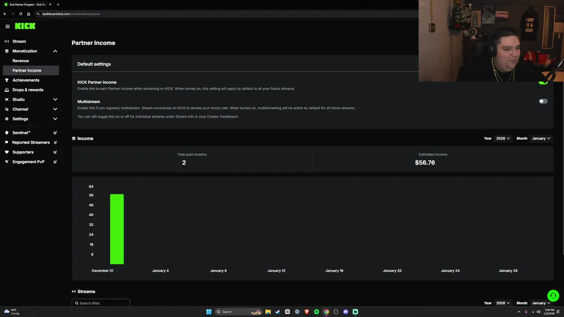The width and height of the screenshot is (564, 317).
Task: Click the Total paid streams value 2
Action: tap(184, 162)
